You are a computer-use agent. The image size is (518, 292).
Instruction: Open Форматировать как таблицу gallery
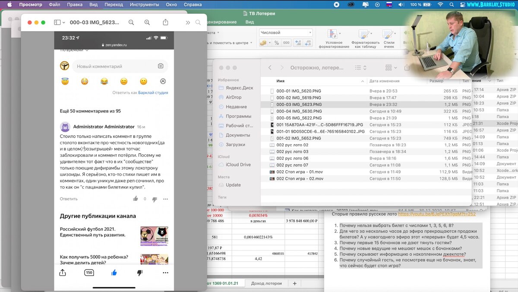[x=365, y=39]
